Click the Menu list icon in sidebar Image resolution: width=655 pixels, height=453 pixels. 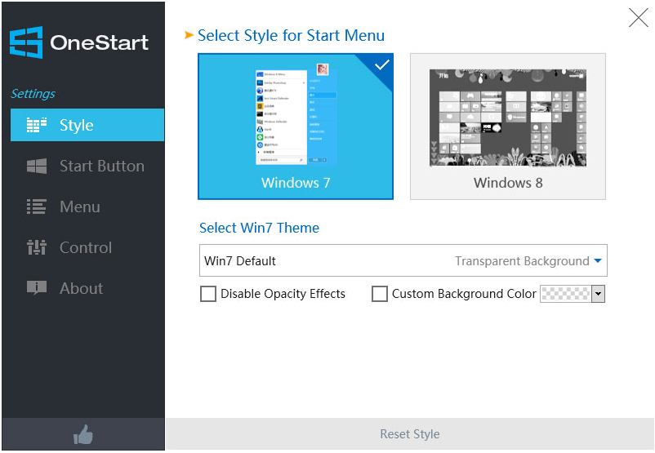pyautogui.click(x=37, y=207)
